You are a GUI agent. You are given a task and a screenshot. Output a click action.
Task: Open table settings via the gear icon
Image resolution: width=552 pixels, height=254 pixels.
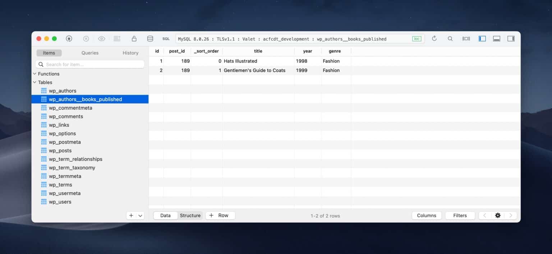pos(497,215)
